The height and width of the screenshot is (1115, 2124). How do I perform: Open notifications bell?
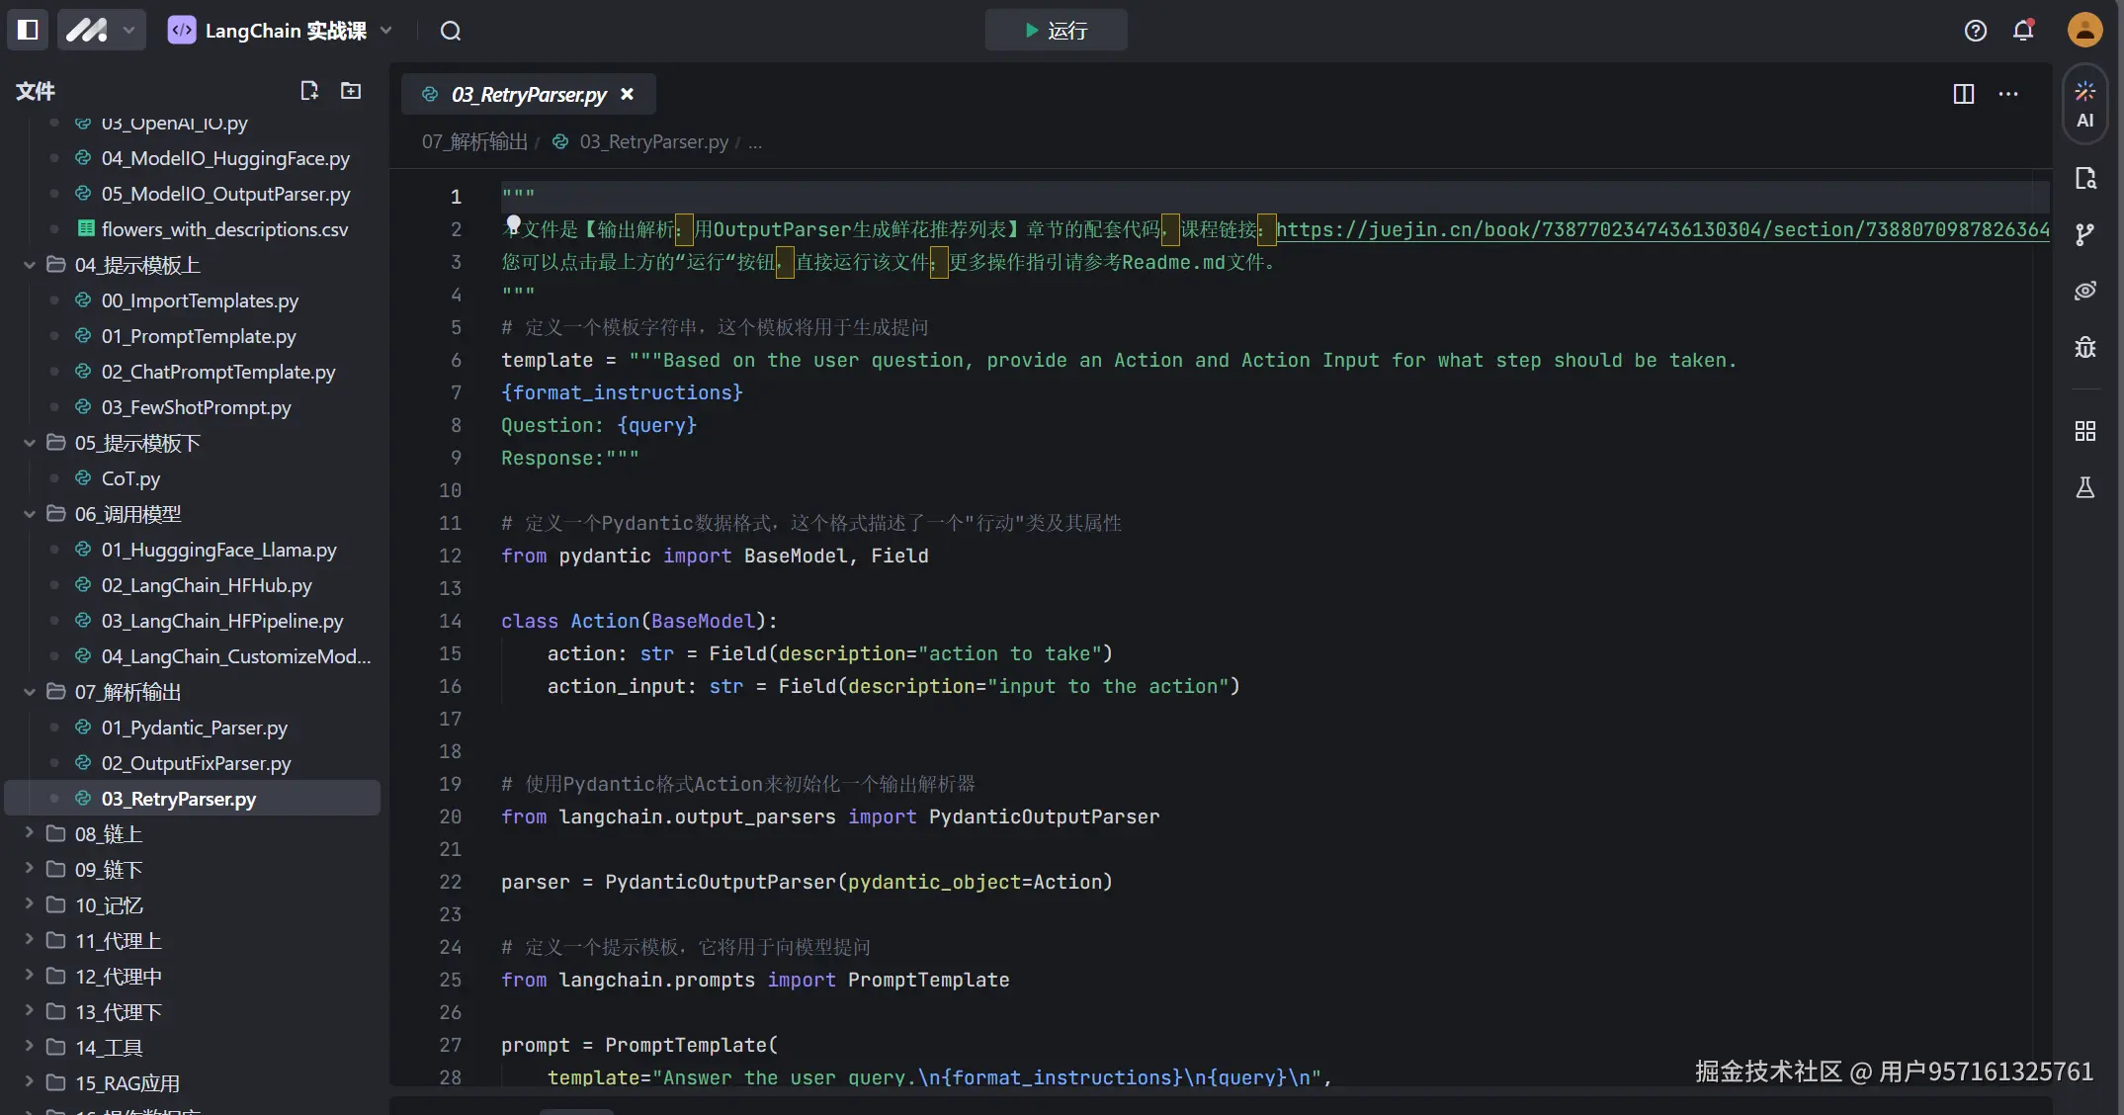tap(2023, 31)
